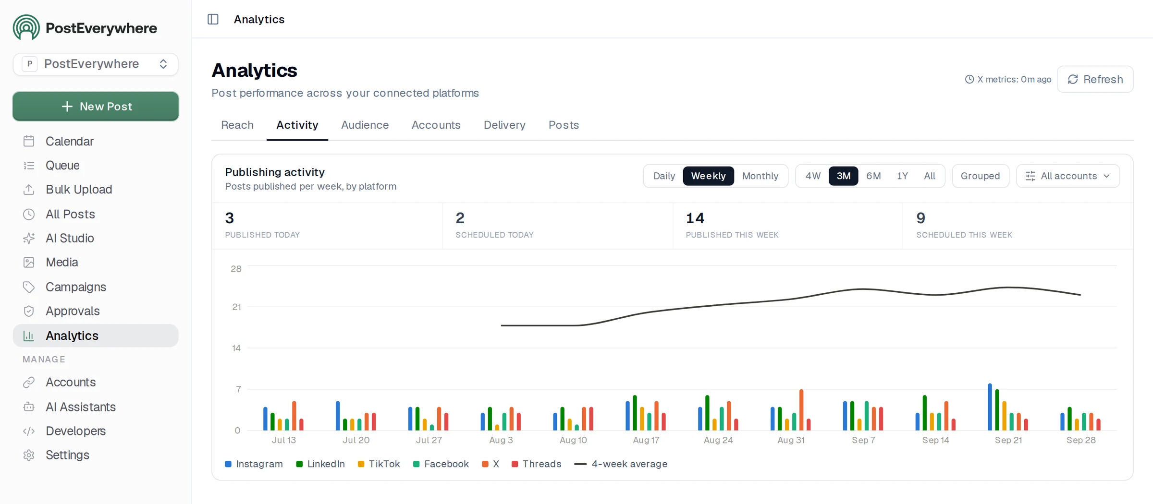Click the Settings gear icon
The width and height of the screenshot is (1153, 504).
coord(29,455)
